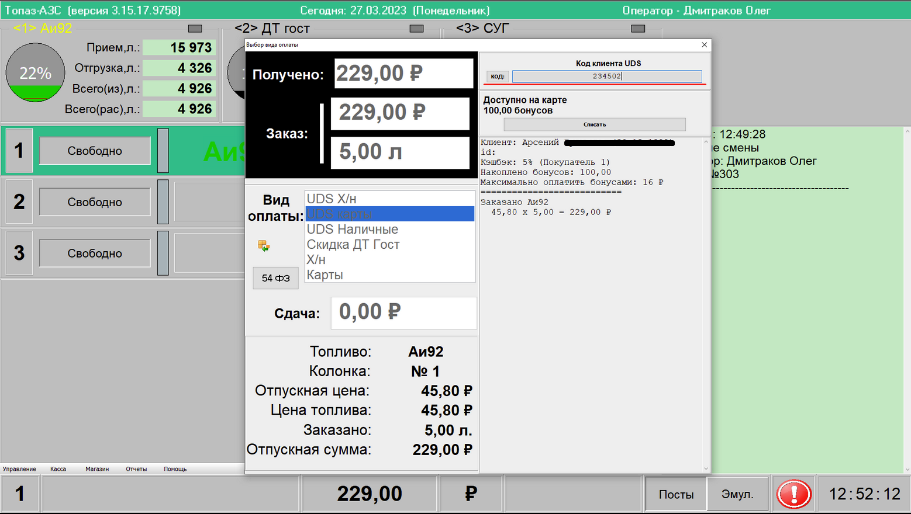911x514 pixels.
Task: Click Свободно button for pump 2
Action: tap(95, 202)
